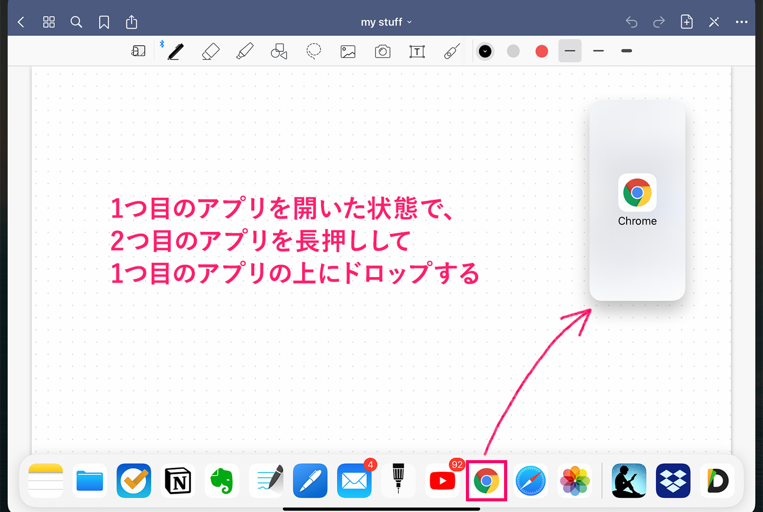
Task: Select the thickest stroke width
Action: coord(627,51)
